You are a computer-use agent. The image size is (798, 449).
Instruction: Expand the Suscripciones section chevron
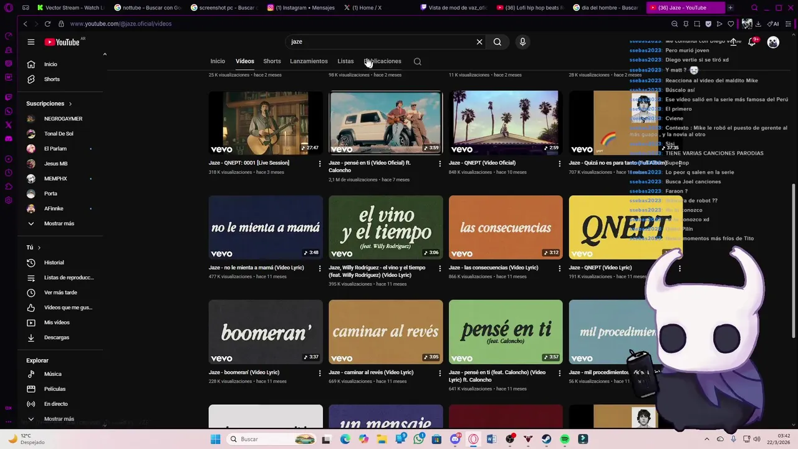pos(70,104)
